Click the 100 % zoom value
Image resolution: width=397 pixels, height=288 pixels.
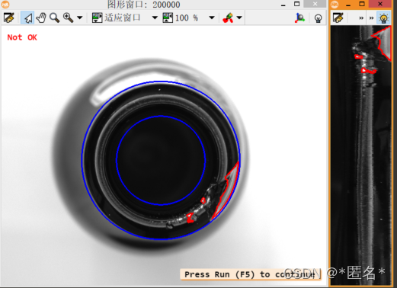pos(187,18)
